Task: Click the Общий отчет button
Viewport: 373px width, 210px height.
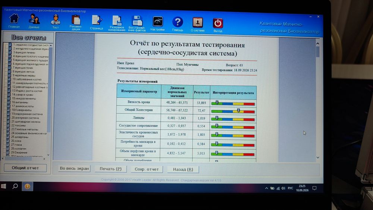Action: click(25, 168)
